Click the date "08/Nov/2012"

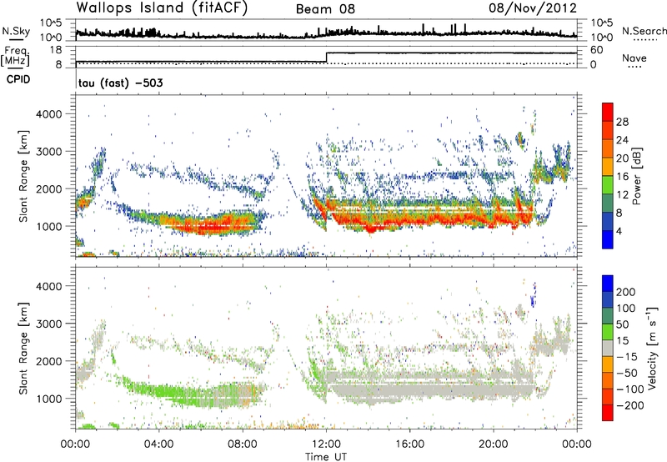tap(533, 8)
